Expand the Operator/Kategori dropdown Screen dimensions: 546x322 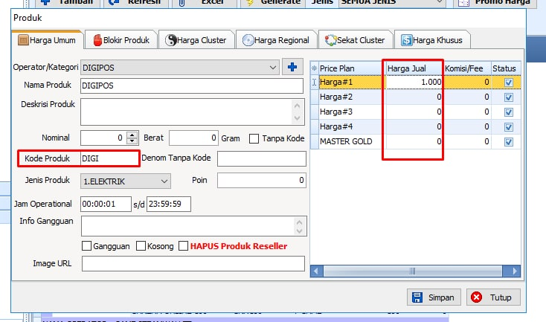click(274, 68)
